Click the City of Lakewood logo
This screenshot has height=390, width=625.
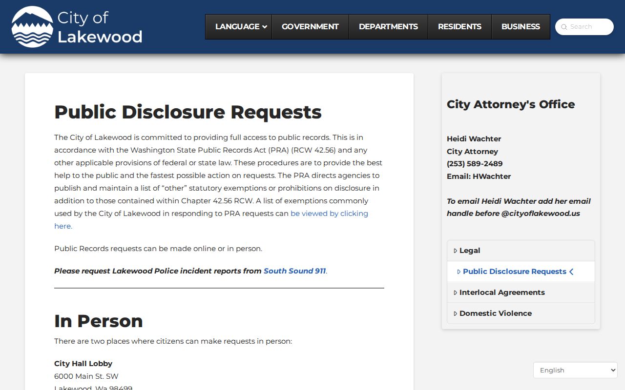pos(77,27)
